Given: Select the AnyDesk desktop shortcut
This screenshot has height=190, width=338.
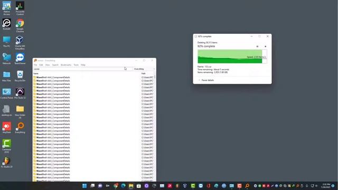Looking at the screenshot, I should coord(6,128).
